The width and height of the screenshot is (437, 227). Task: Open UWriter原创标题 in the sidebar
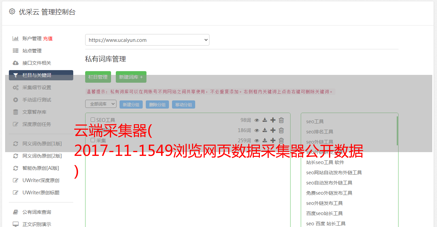[41, 193]
